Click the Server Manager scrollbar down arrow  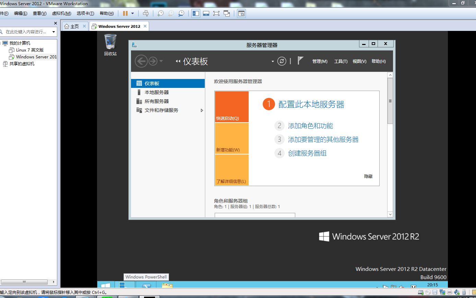point(390,214)
